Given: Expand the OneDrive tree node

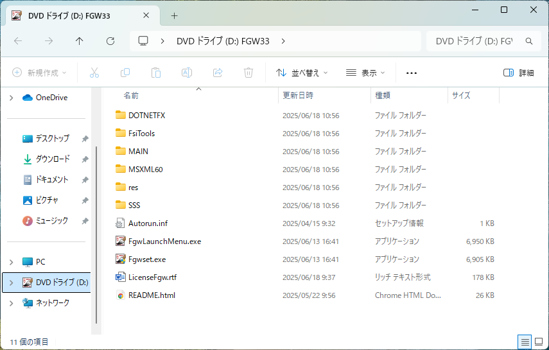Looking at the screenshot, I should pos(11,98).
